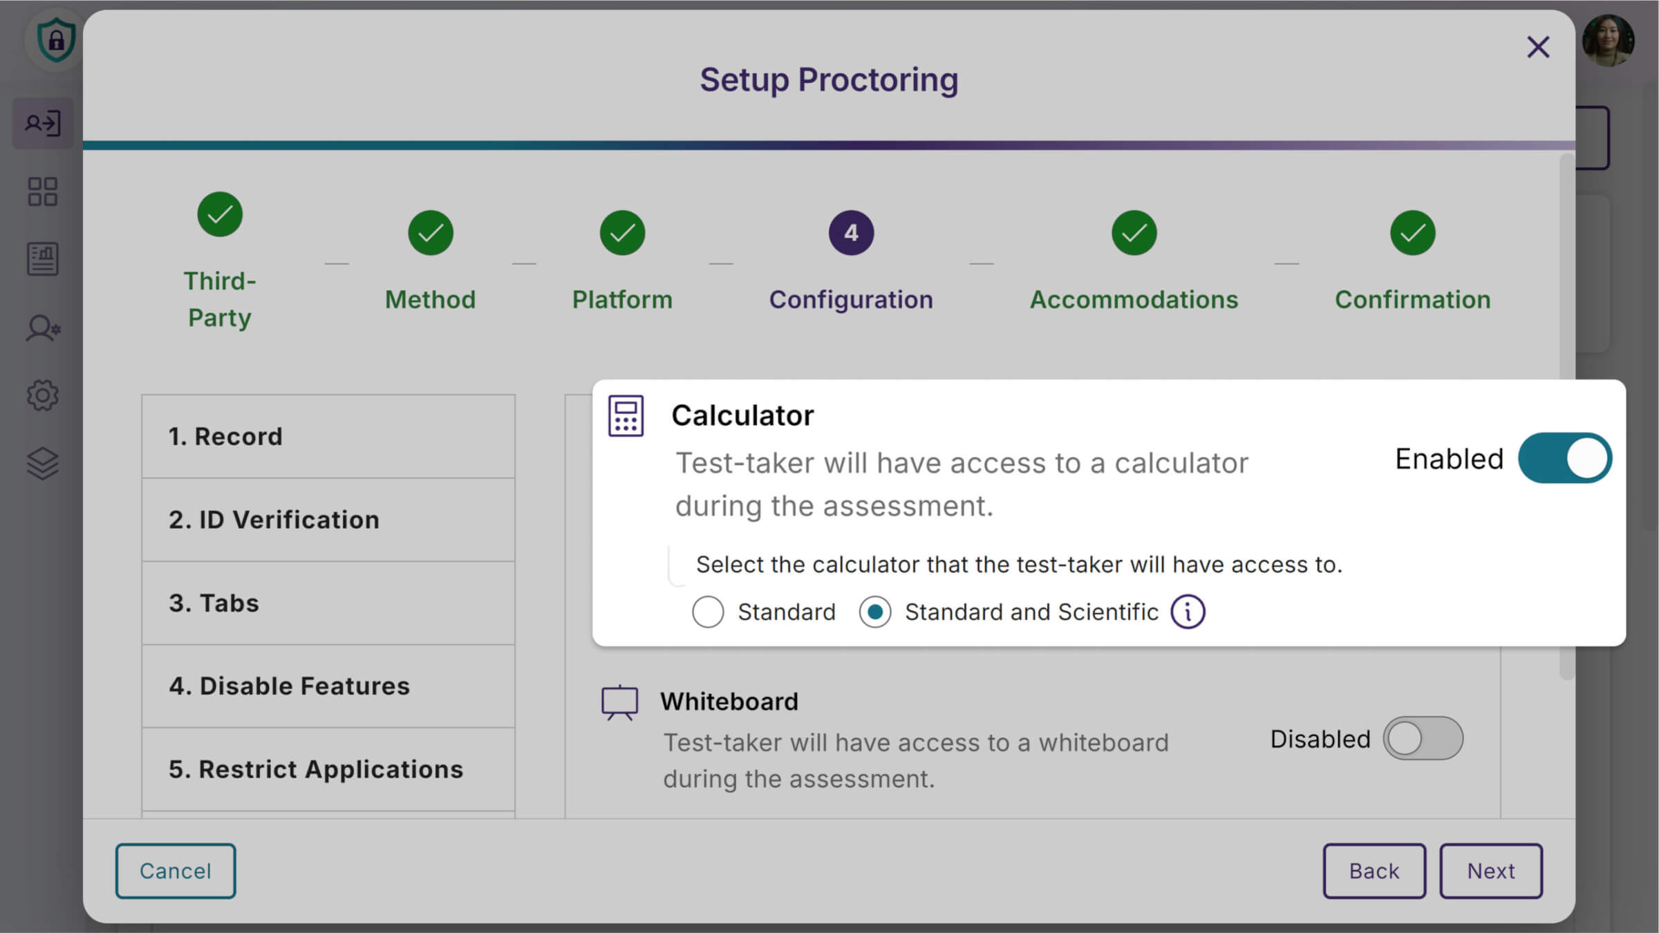Open the dashboard grid icon in sidebar
Image resolution: width=1659 pixels, height=933 pixels.
(43, 191)
